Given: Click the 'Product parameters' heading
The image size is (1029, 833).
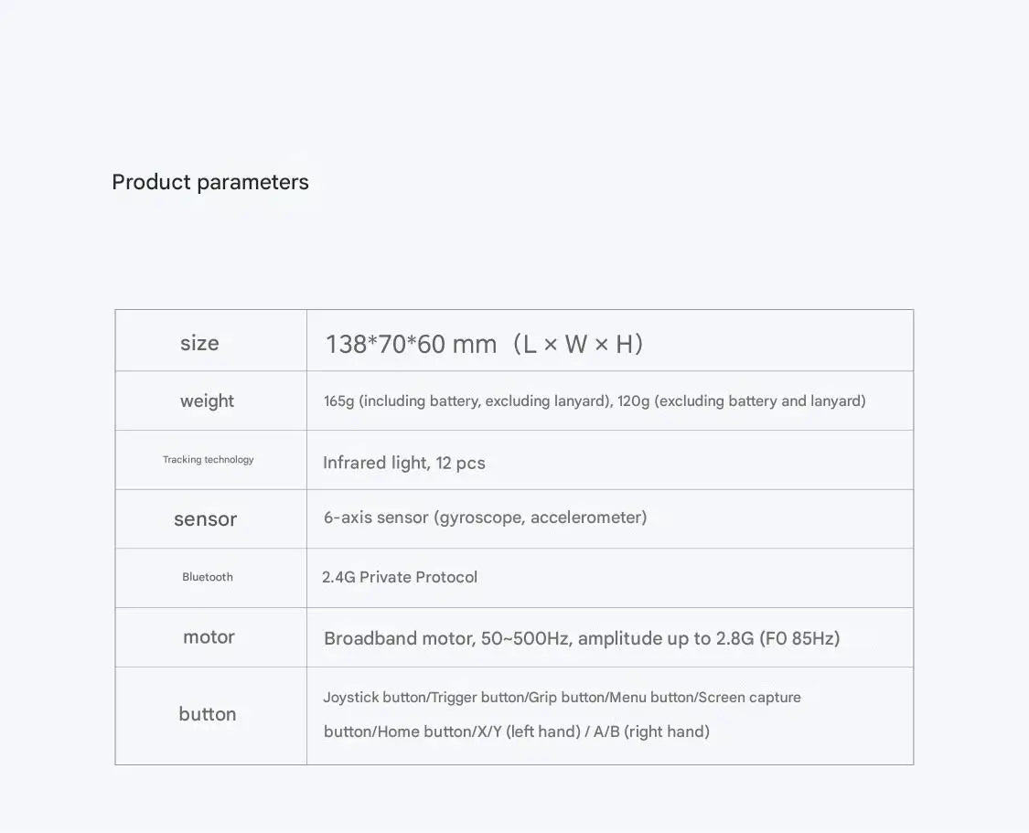Looking at the screenshot, I should 210,182.
